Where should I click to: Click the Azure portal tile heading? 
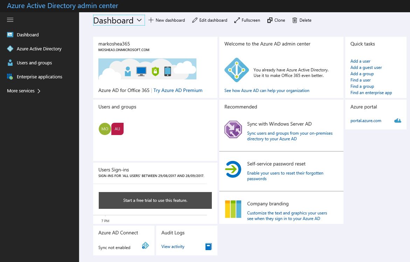coord(364,107)
